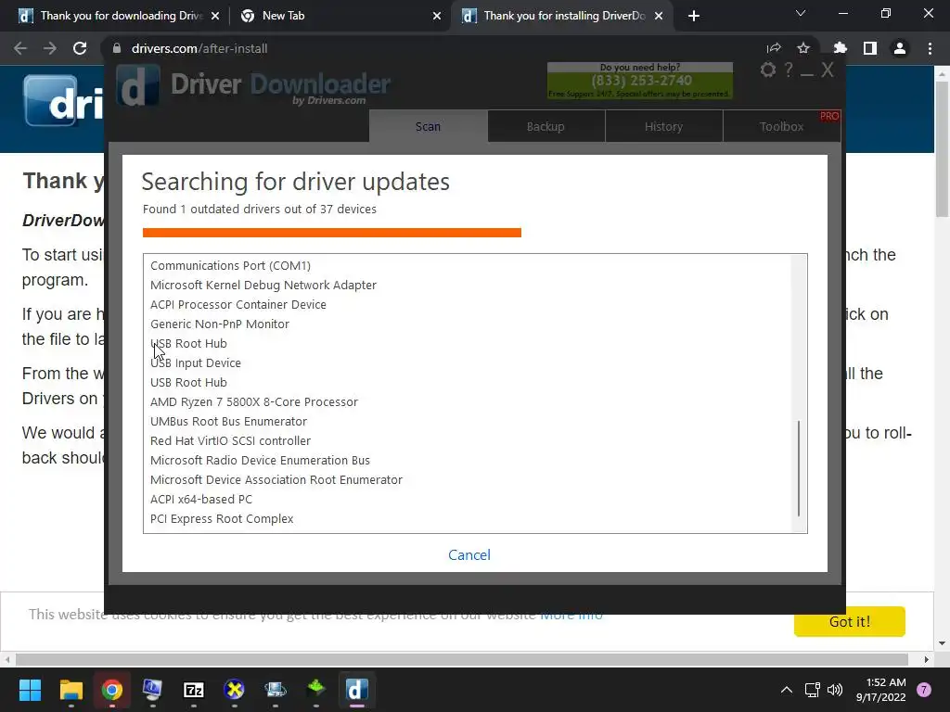Select Red Hat VirtIO SCSI controller
The width and height of the screenshot is (950, 712).
tap(230, 440)
